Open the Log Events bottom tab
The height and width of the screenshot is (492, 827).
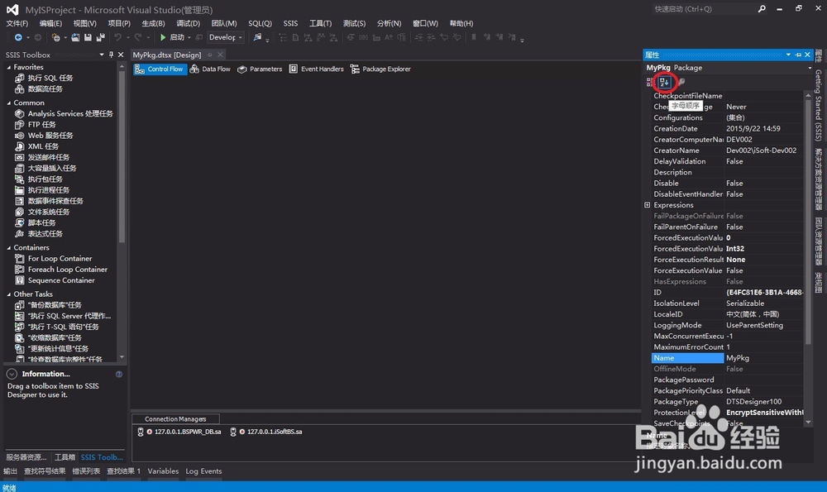coord(203,471)
